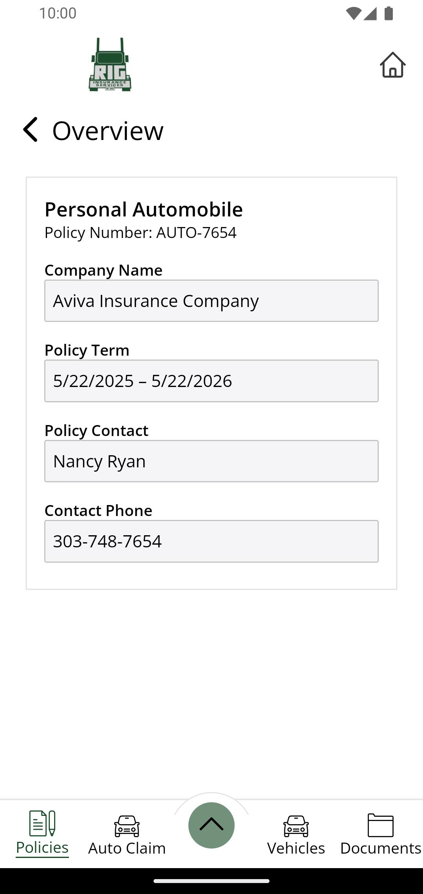Screen dimensions: 423x894
Task: Open the Vehicles tab label
Action: point(296,848)
